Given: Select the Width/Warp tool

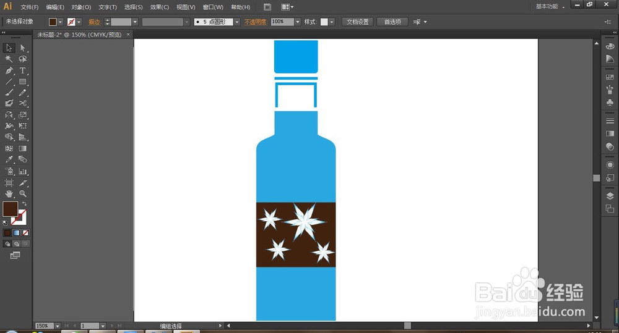Looking at the screenshot, I should point(9,126).
